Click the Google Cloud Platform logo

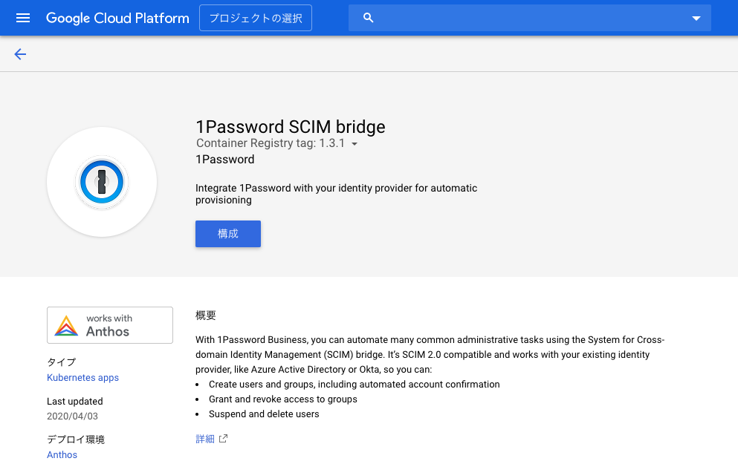pyautogui.click(x=117, y=18)
